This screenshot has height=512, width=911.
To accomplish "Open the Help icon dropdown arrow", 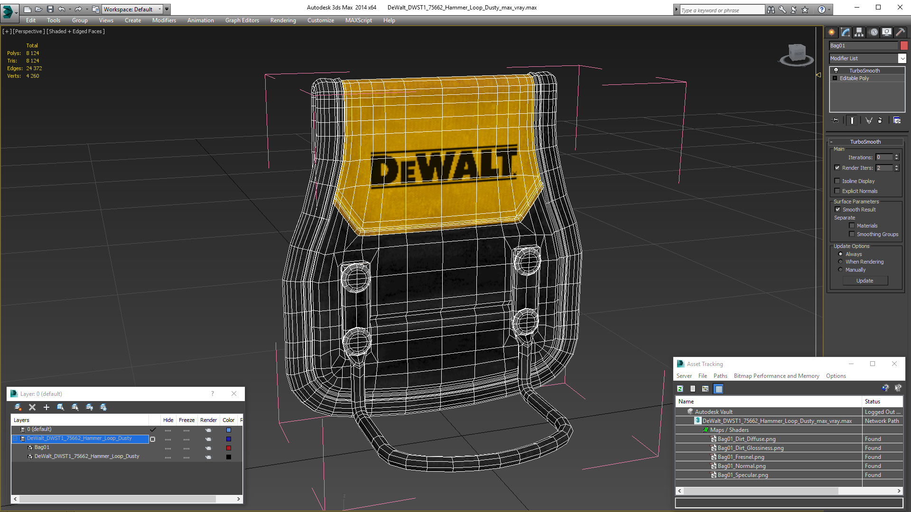I will pyautogui.click(x=829, y=9).
